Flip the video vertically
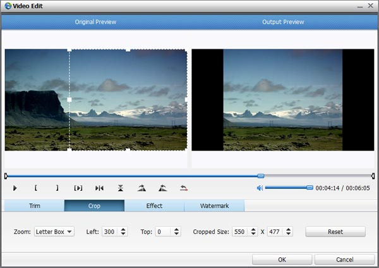The image size is (379, 268). coord(120,188)
